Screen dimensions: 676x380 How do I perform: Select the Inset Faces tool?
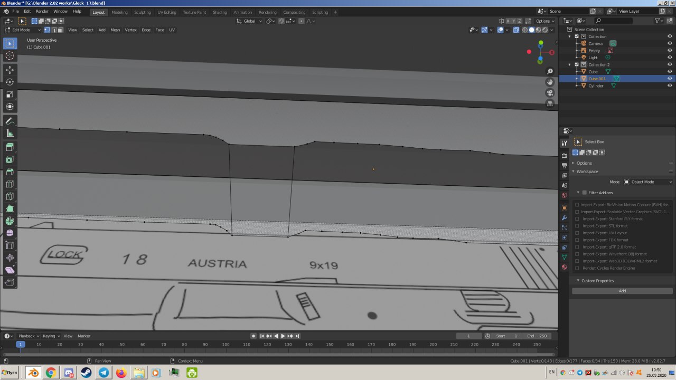(x=10, y=159)
